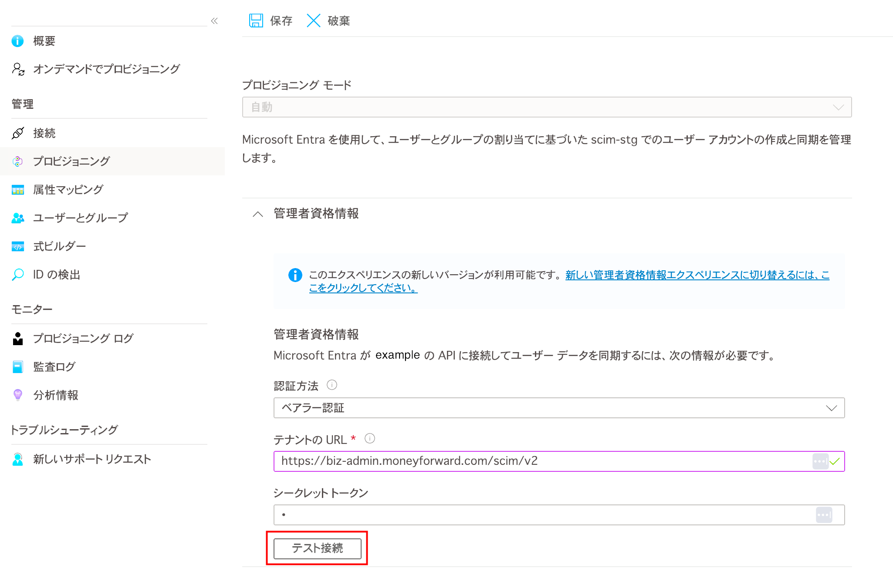Click info icon next to 認証方法

tap(332, 385)
